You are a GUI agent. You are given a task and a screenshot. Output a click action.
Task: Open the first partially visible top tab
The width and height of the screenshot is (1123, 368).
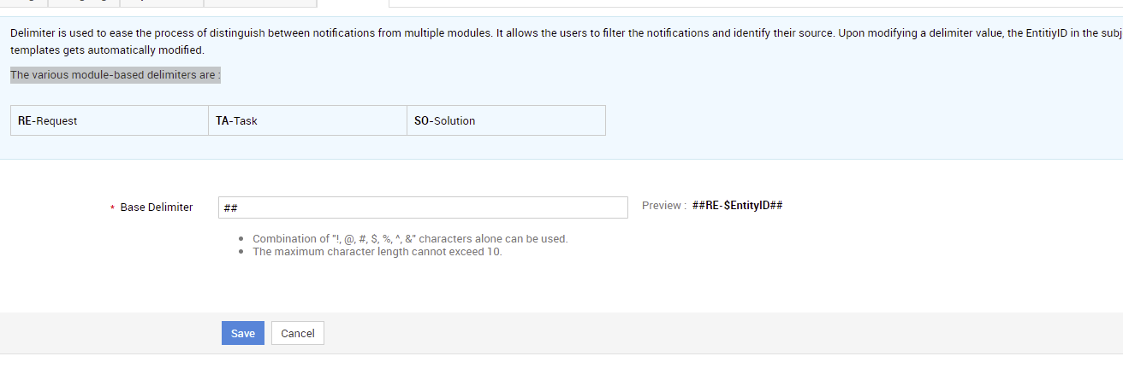point(24,3)
